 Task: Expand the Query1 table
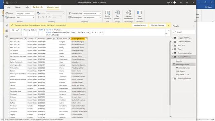pos(173,49)
